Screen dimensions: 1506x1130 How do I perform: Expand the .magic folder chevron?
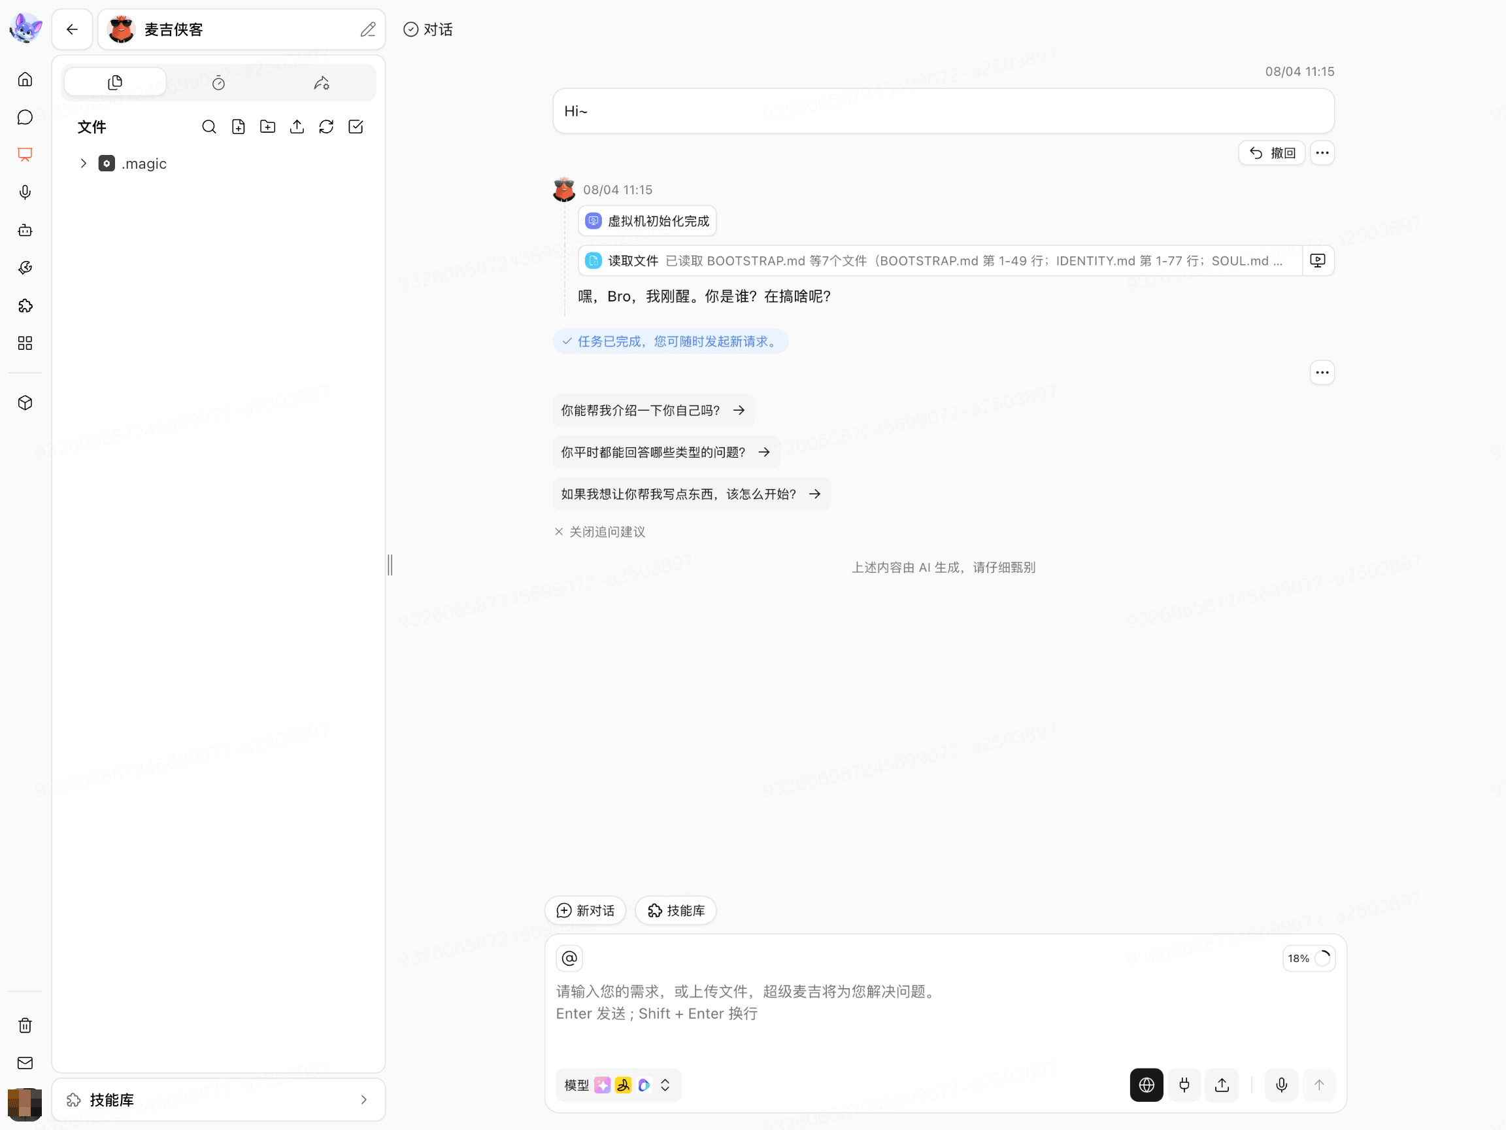[x=83, y=163]
